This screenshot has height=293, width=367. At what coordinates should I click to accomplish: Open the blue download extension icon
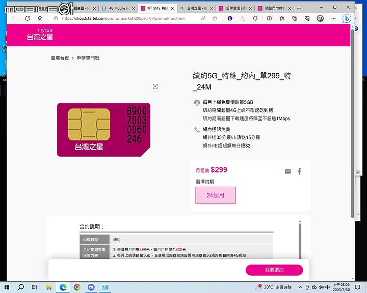[230, 18]
